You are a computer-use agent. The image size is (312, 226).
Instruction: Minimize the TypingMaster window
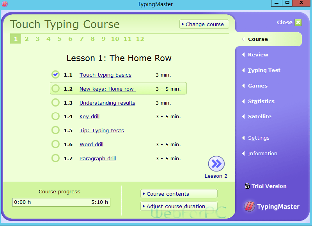click(277, 3)
